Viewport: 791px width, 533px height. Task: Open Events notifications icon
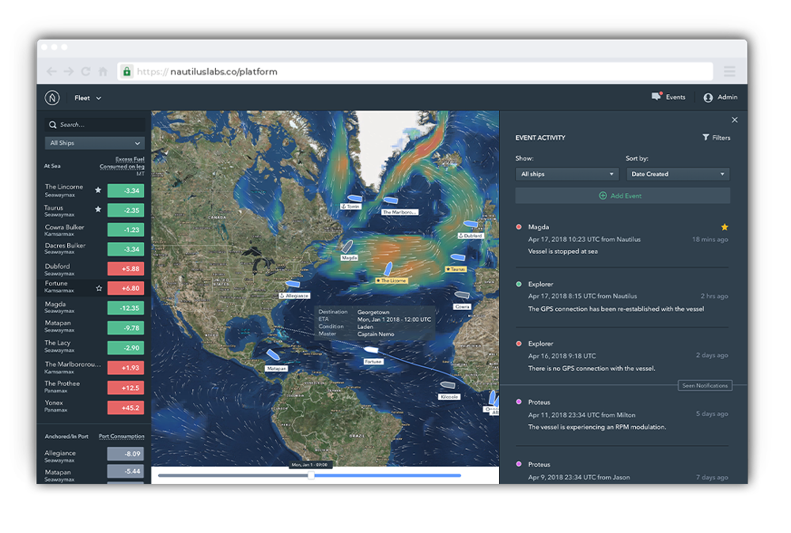coord(656,96)
